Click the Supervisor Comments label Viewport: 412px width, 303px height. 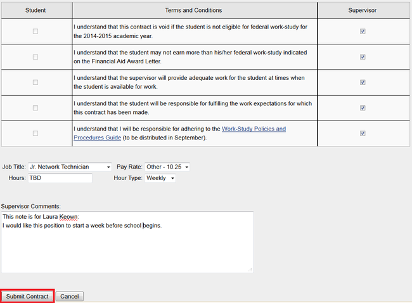tap(31, 206)
